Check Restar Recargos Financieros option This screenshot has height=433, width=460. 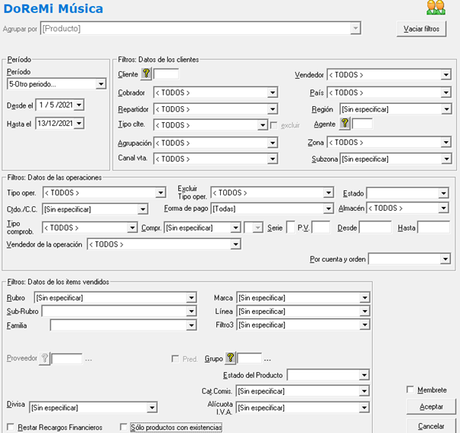point(11,428)
